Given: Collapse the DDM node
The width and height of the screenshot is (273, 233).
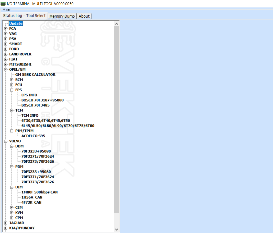Looking at the screenshot, I should (x=12, y=146).
